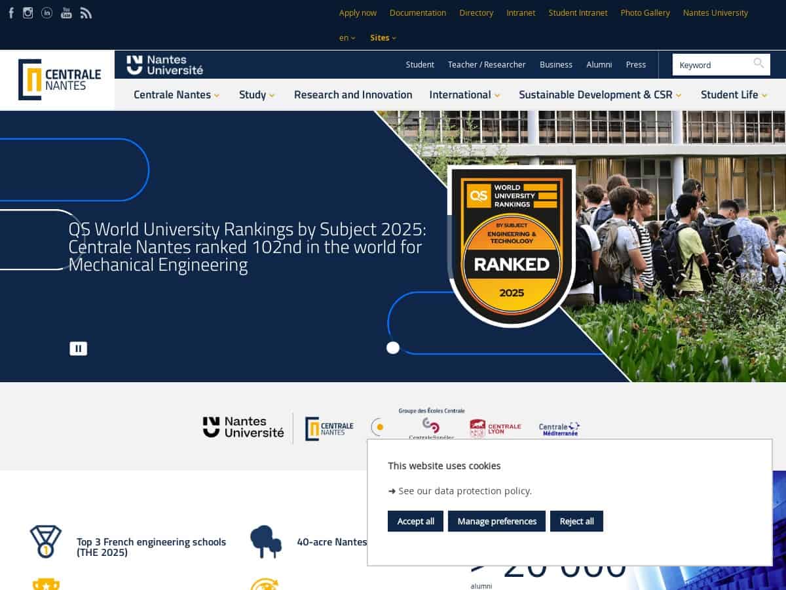Open the language selector 'en'
The height and width of the screenshot is (590, 786).
point(347,37)
